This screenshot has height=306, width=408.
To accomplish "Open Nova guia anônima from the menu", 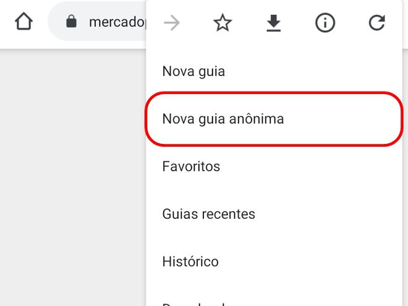I will pyautogui.click(x=274, y=119).
